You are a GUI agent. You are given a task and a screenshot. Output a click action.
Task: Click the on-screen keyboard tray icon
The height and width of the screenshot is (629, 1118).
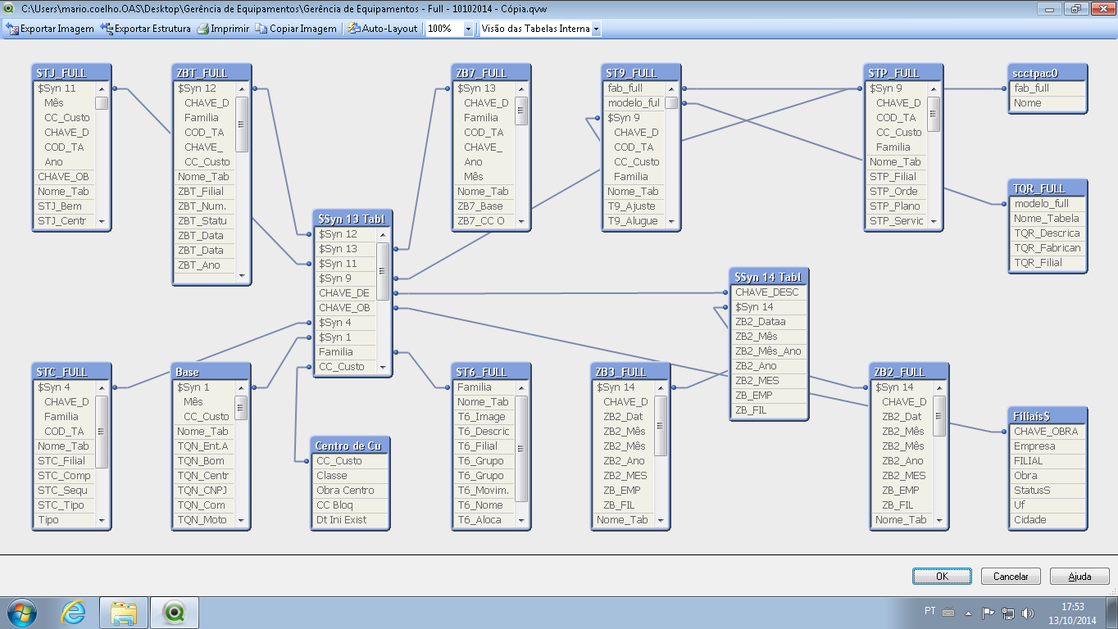pyautogui.click(x=948, y=612)
